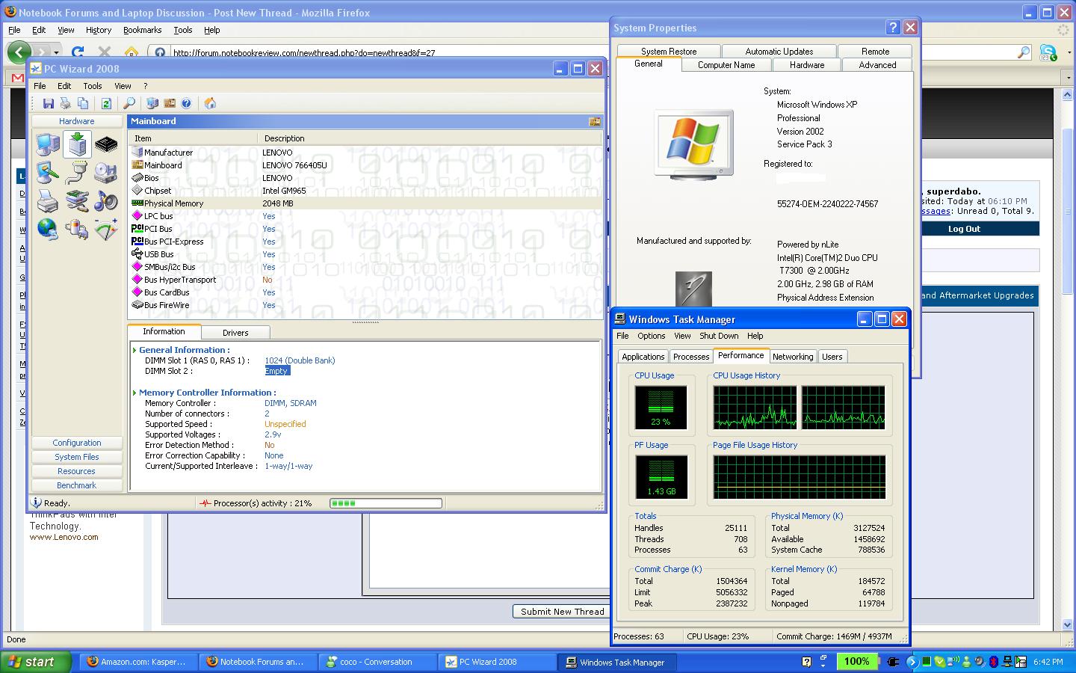Select the I/O Ports connector icon

77,173
